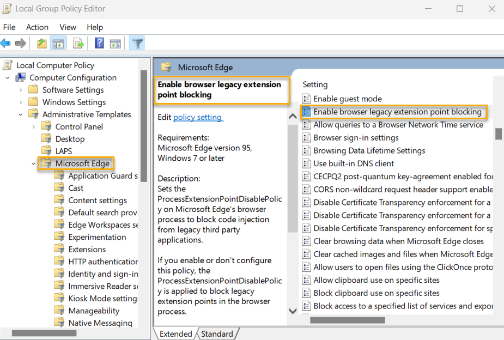Toggle the Show/Hide Console Tree icon
This screenshot has width=504, height=340.
pyautogui.click(x=58, y=43)
